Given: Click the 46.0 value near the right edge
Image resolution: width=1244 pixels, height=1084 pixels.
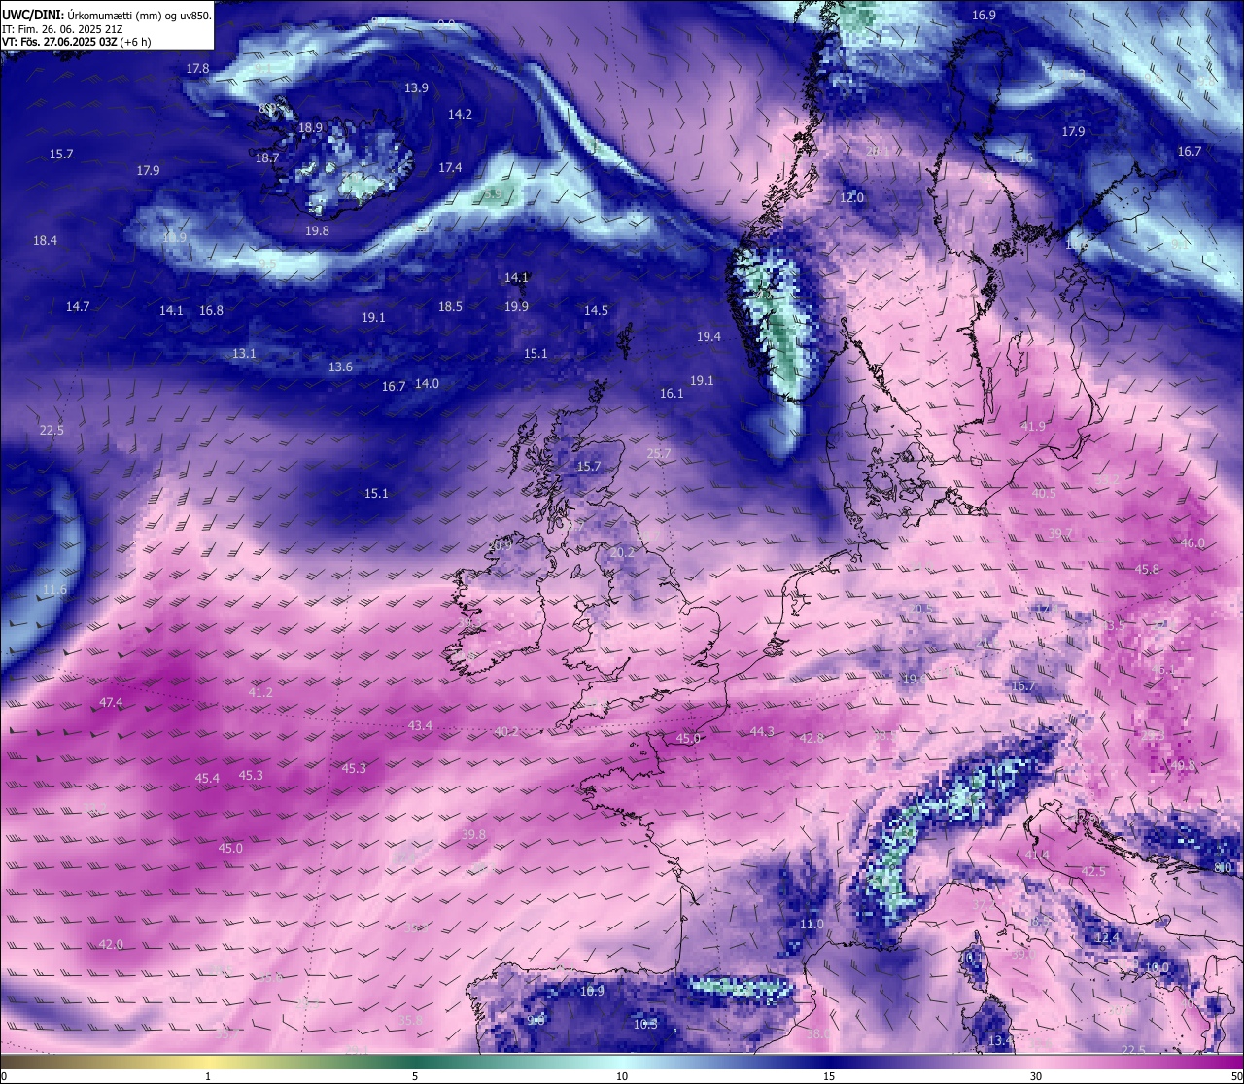Looking at the screenshot, I should [1192, 543].
